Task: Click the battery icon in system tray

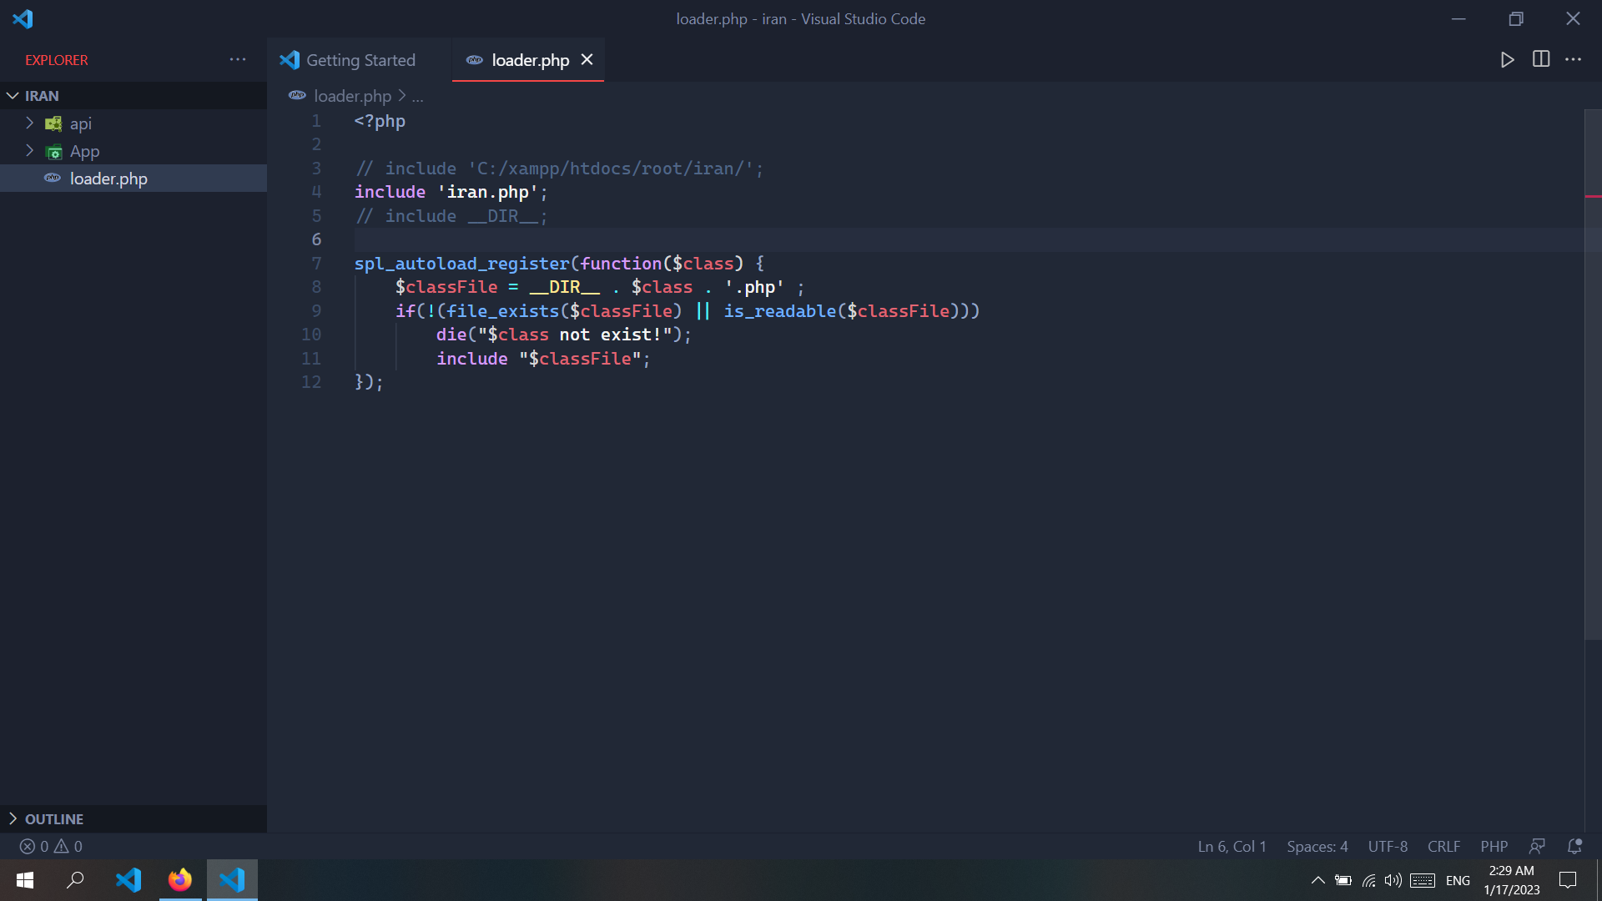Action: (1343, 880)
